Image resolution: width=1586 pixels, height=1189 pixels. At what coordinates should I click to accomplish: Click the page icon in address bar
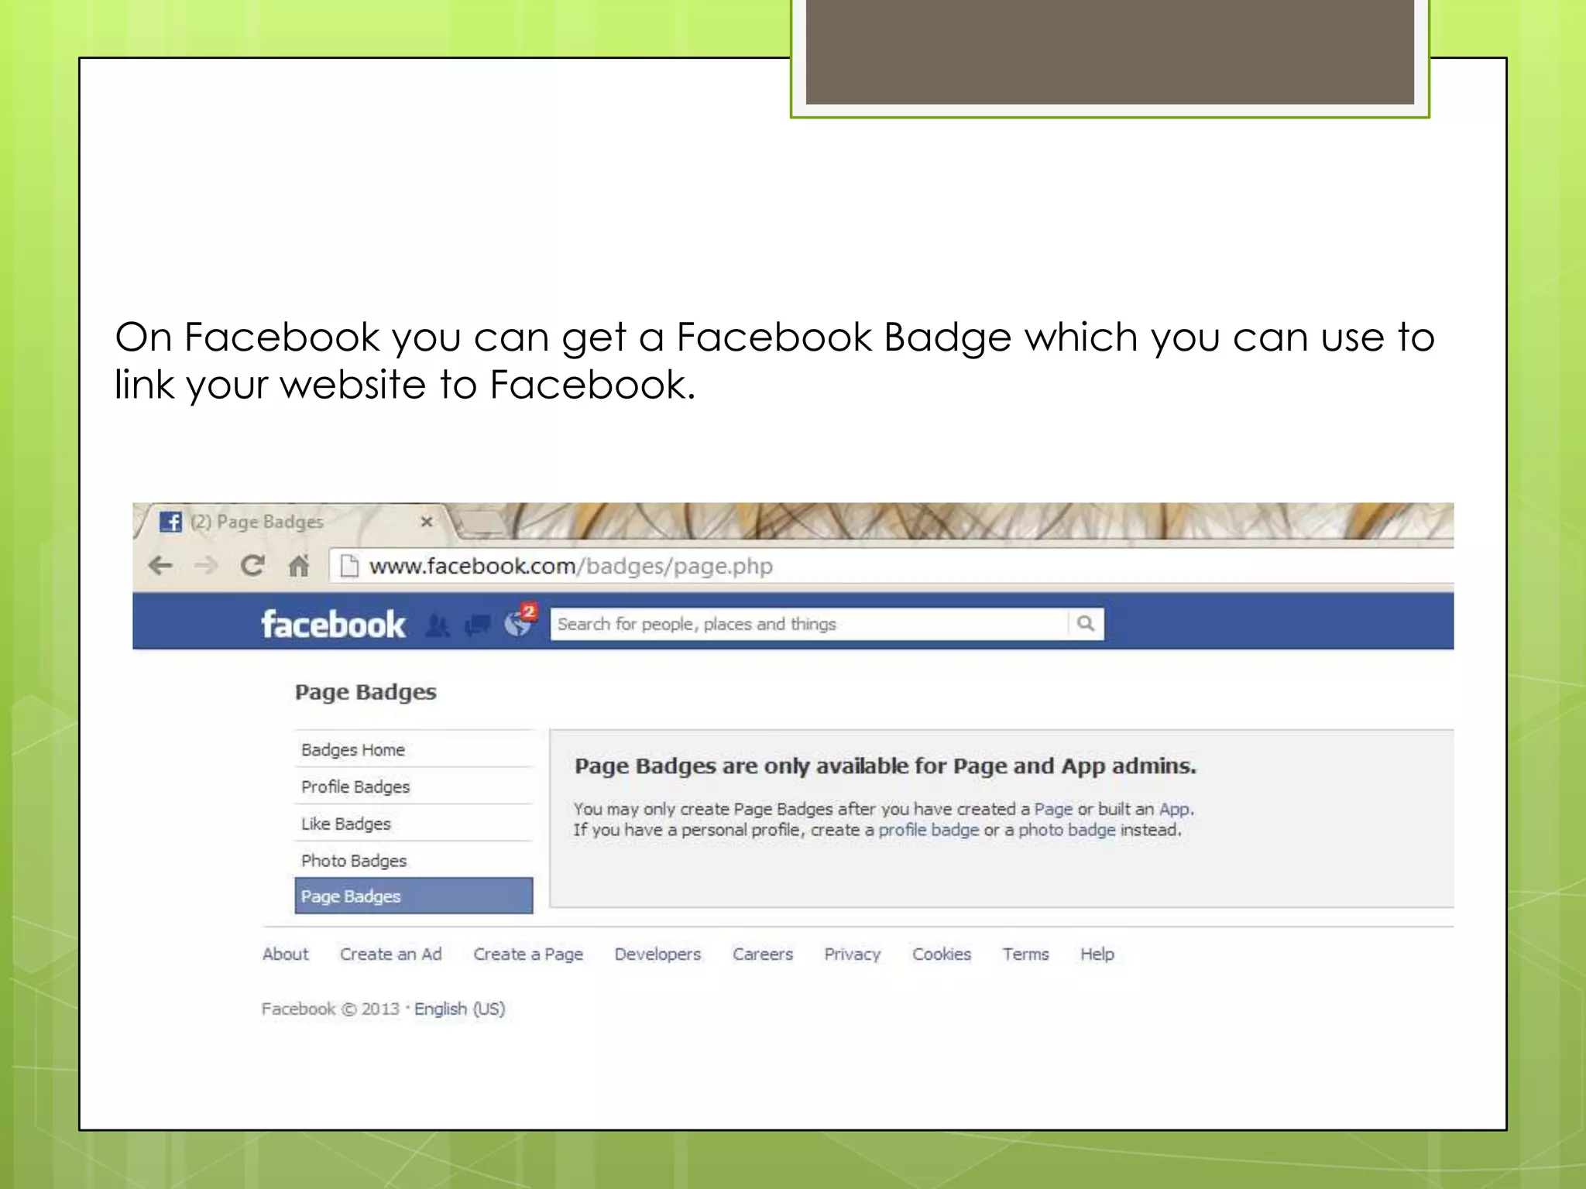(349, 567)
